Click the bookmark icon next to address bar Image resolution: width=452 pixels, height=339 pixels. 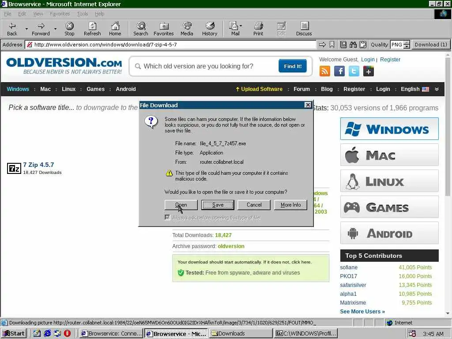click(x=332, y=45)
